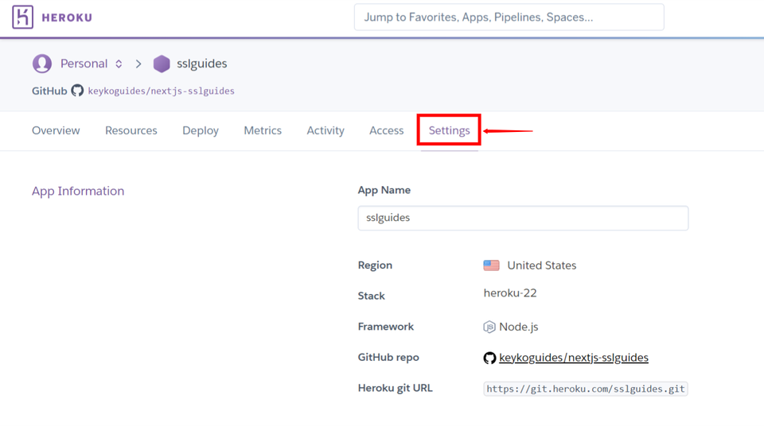Focus the Jump to Favorites search box

coord(509,17)
